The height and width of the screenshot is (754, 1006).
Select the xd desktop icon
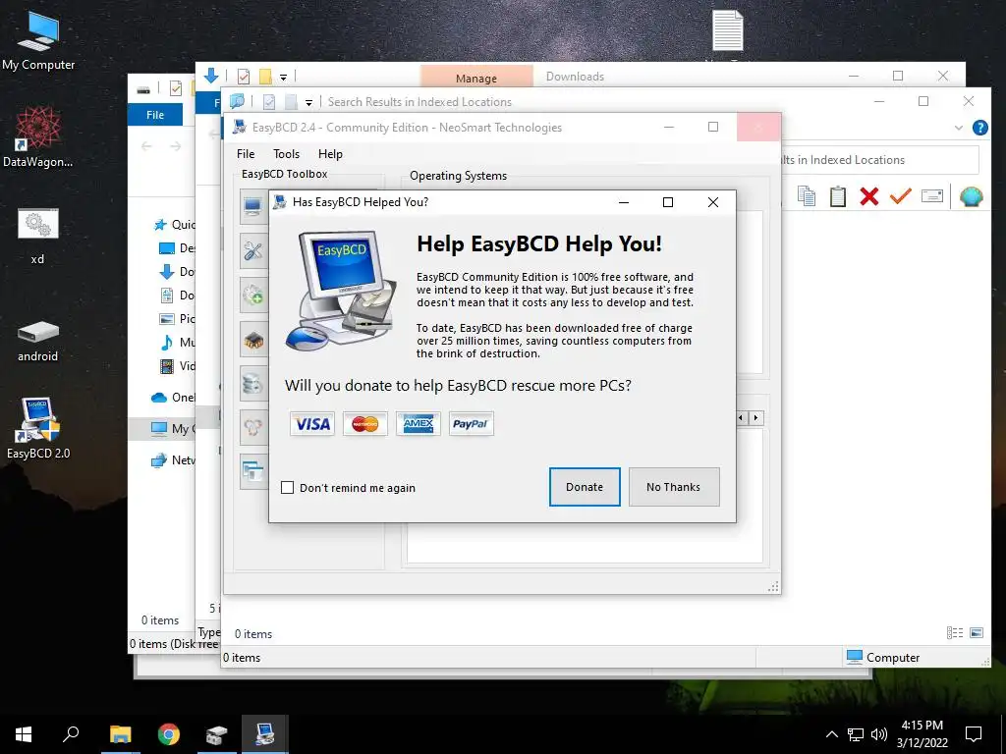click(38, 235)
